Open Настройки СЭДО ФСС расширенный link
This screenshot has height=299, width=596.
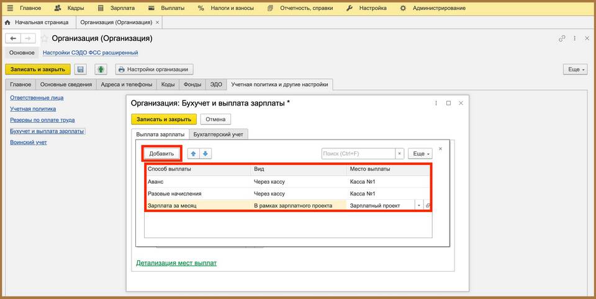90,53
